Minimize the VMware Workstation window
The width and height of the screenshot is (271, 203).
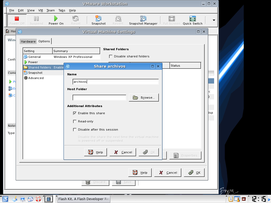point(204,4)
